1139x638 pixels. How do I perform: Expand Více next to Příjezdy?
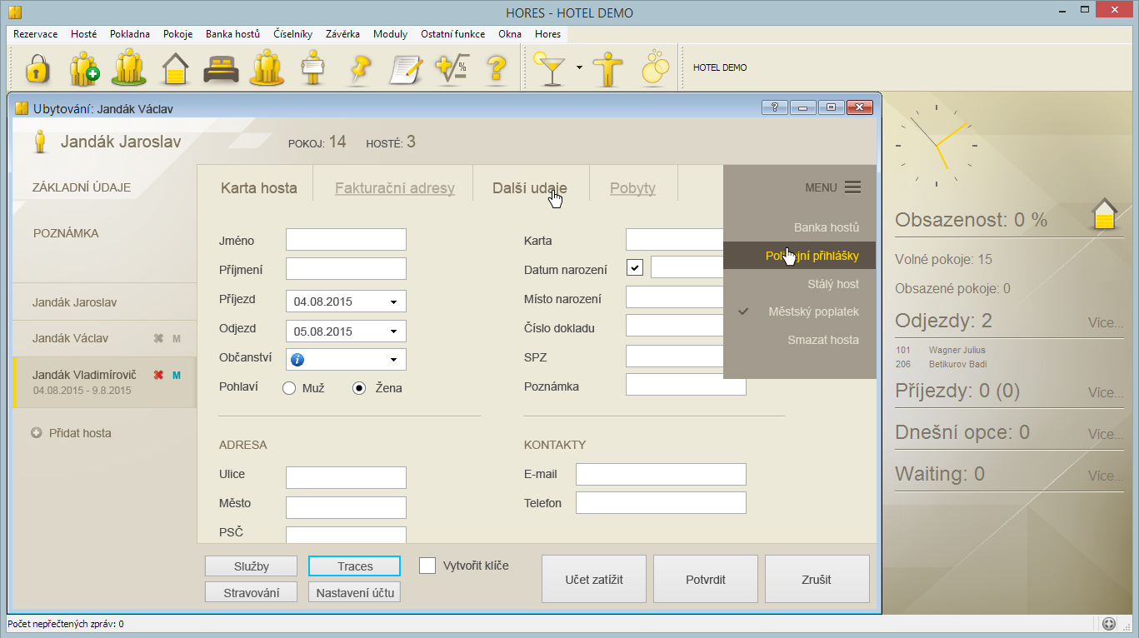point(1106,392)
